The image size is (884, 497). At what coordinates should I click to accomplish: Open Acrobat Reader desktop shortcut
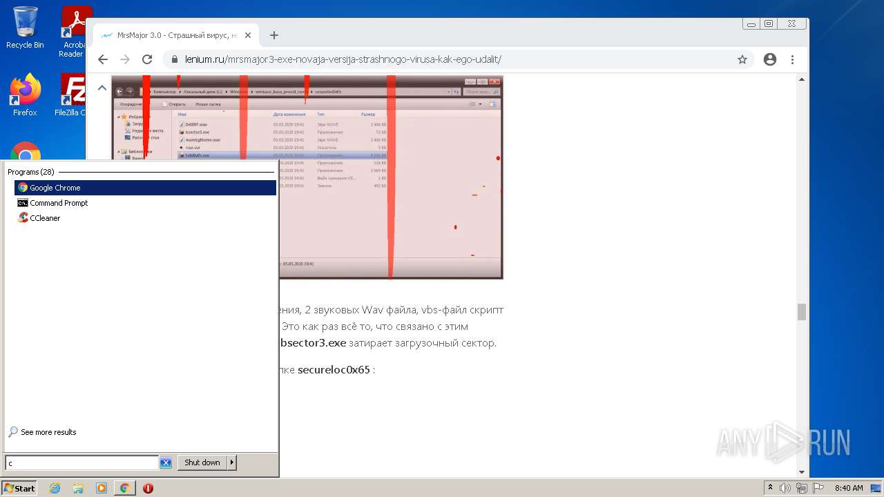[72, 32]
